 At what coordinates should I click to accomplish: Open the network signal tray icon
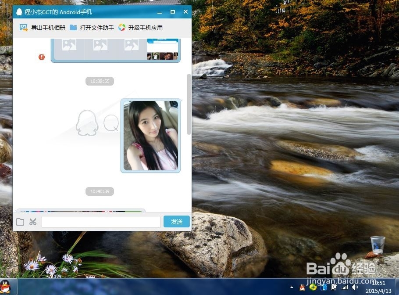tap(345, 288)
